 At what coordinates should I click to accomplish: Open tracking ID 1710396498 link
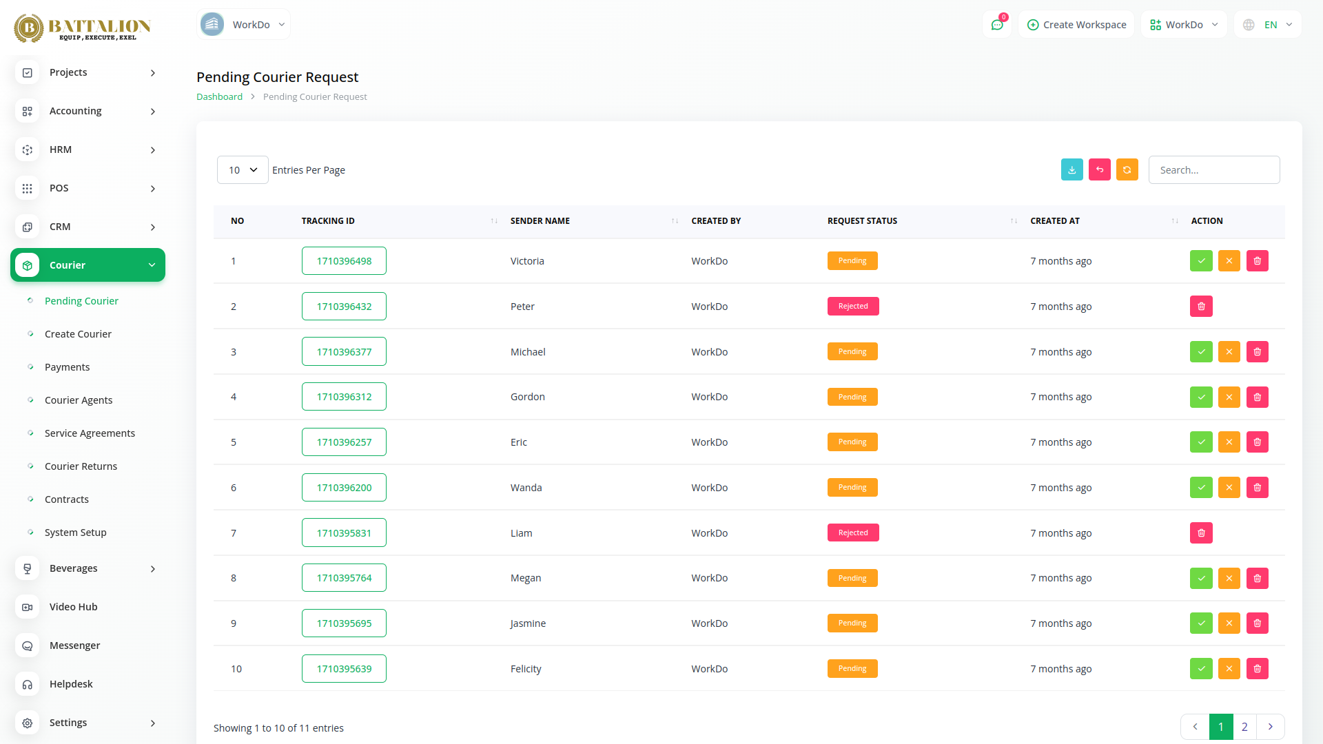tap(344, 261)
